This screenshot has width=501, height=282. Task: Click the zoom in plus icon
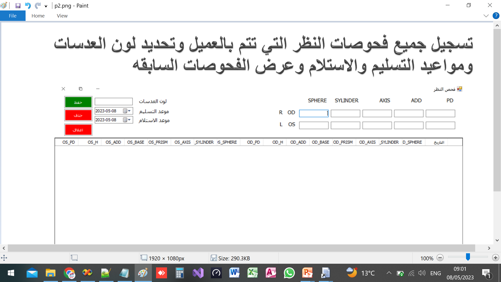[x=495, y=258]
